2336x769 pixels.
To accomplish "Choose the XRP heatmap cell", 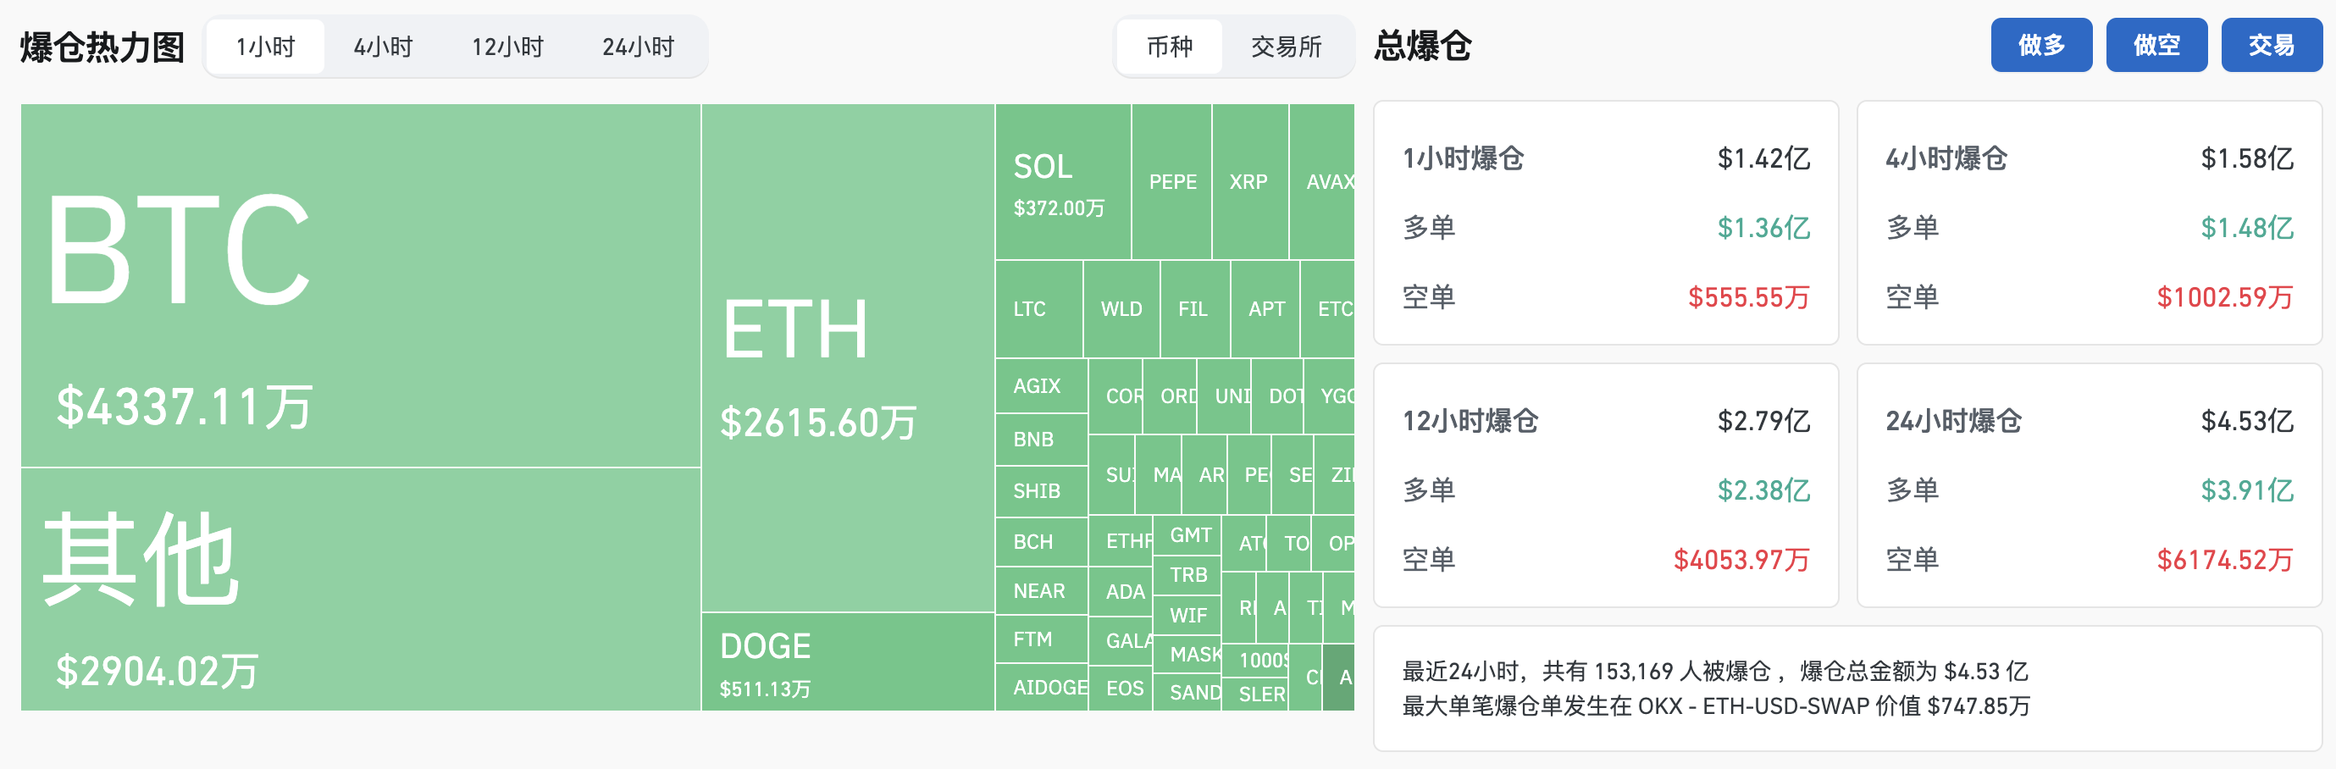I will pyautogui.click(x=1248, y=181).
